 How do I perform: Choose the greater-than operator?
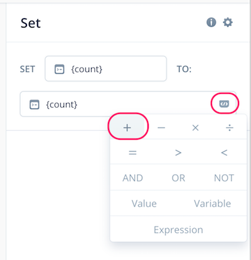pos(178,153)
